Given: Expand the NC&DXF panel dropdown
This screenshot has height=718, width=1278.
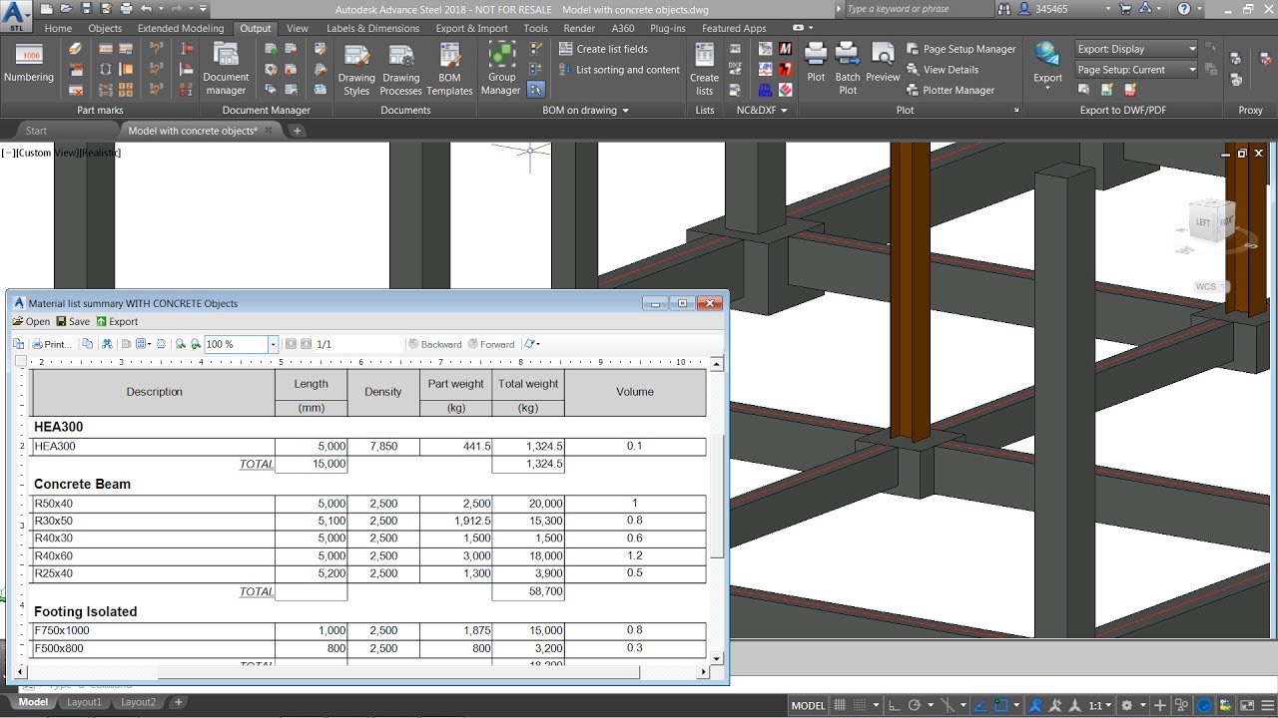Looking at the screenshot, I should (x=785, y=110).
